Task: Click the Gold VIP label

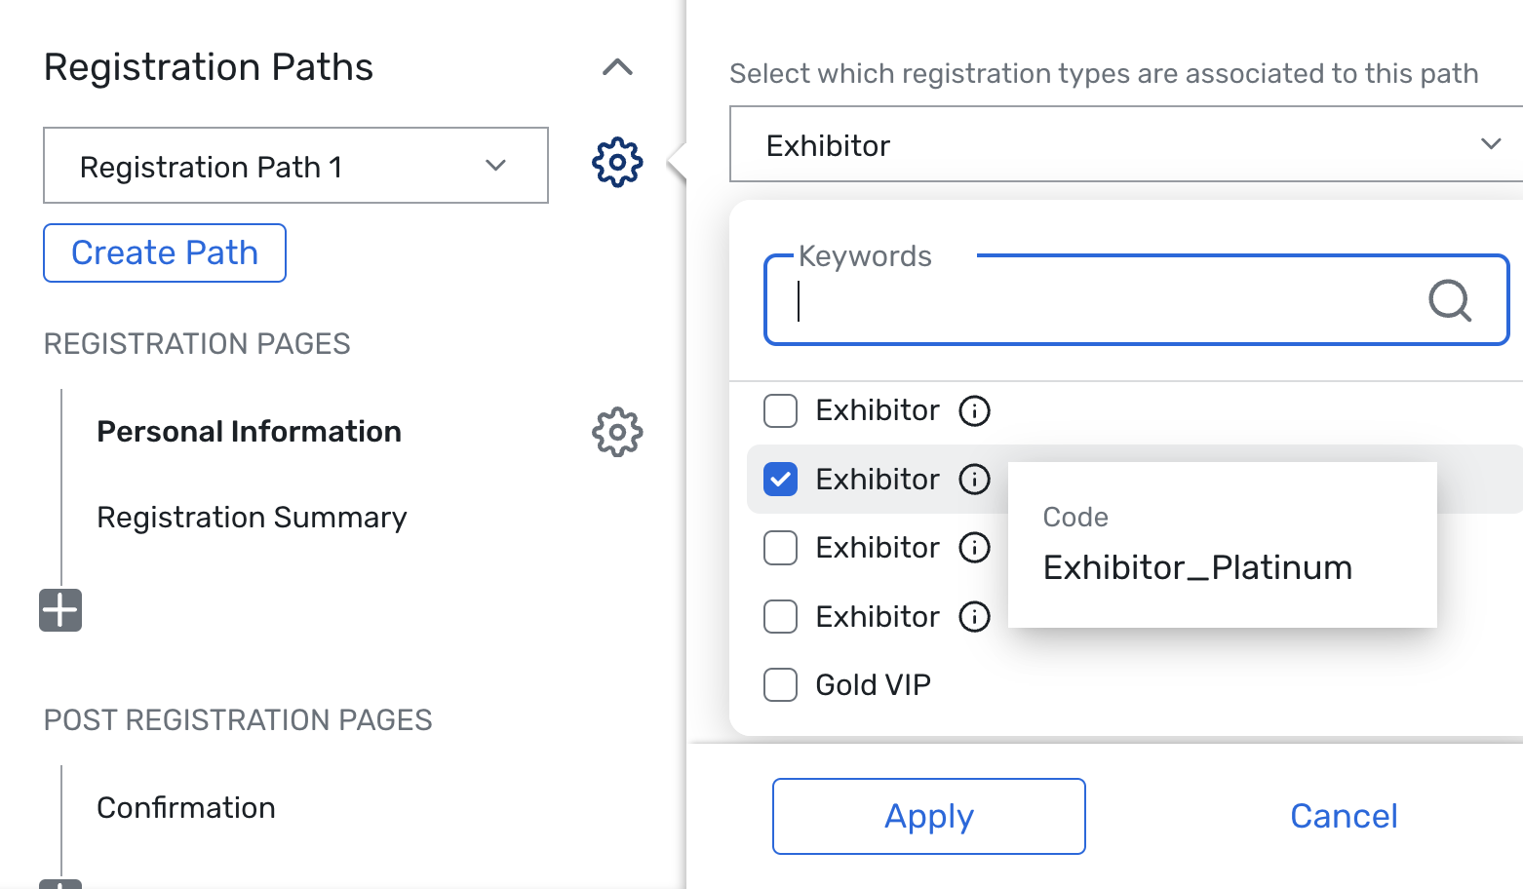Action: [x=873, y=685]
